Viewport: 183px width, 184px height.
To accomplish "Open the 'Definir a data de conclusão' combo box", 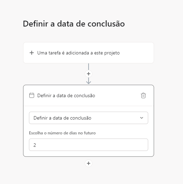I will point(89,118).
